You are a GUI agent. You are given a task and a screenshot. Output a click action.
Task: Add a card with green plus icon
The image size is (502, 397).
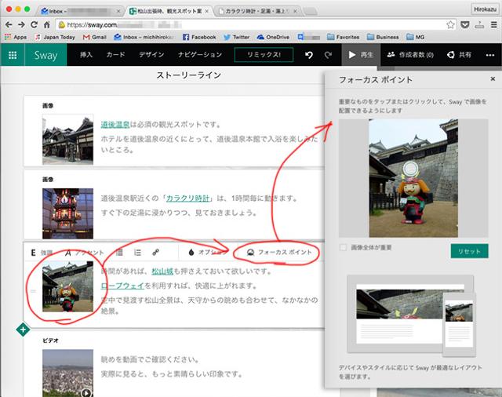click(23, 329)
